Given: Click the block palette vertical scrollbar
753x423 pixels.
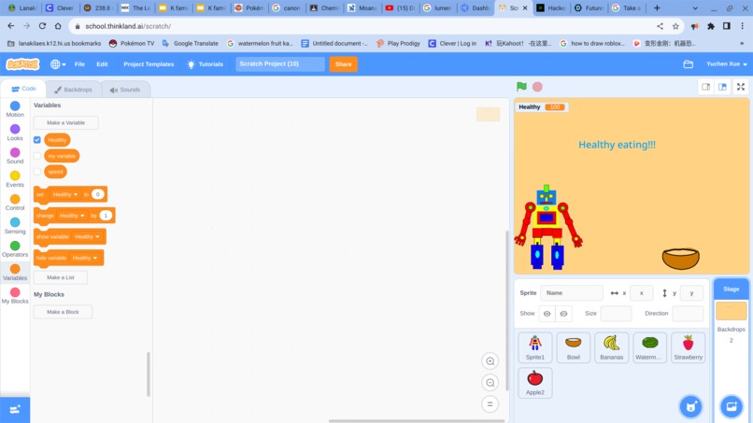Looking at the screenshot, I should (x=149, y=374).
